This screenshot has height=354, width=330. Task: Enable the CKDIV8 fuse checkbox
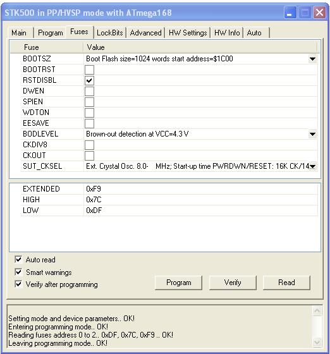click(89, 145)
